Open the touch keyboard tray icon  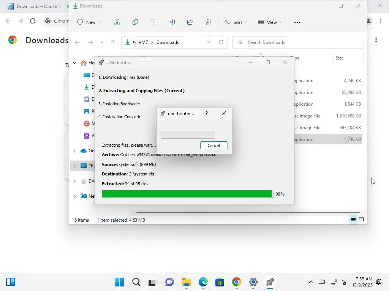(322, 282)
